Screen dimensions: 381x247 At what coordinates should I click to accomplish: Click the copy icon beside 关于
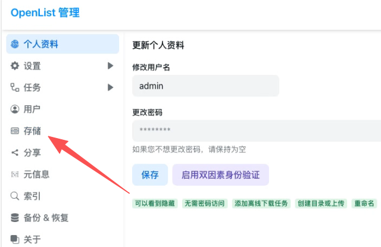point(15,239)
